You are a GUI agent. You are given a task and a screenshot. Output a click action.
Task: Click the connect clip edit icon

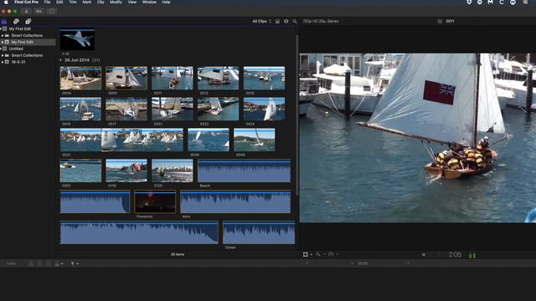[31, 263]
